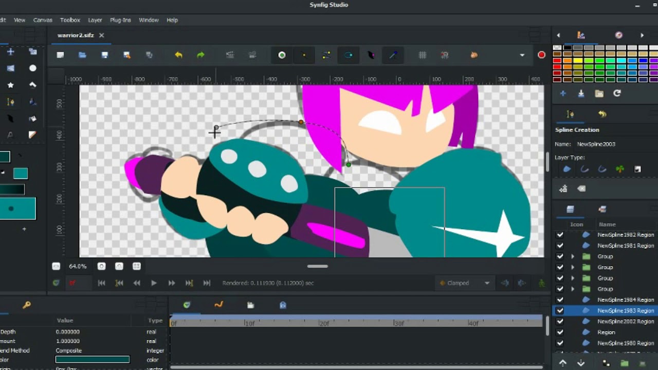Uncheck NewSpline1982 Region layer checkbox
The image size is (658, 370).
560,235
